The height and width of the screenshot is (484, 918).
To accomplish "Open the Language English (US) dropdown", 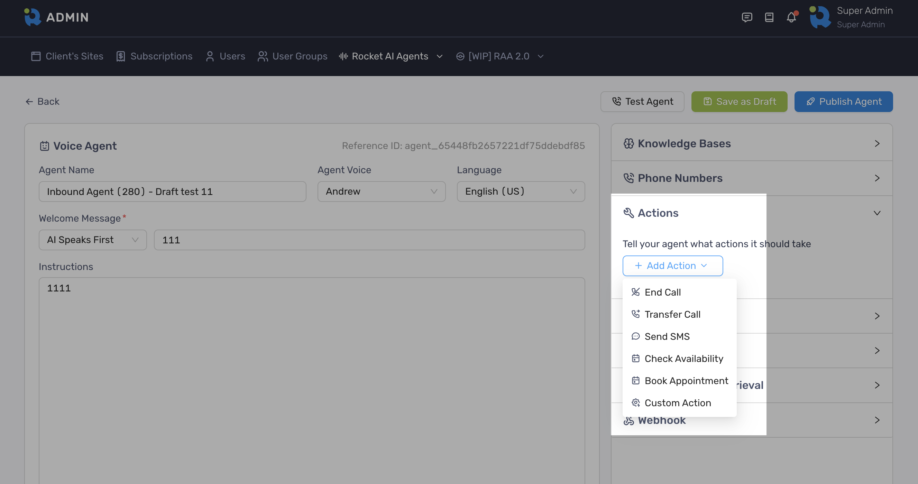I will 521,192.
